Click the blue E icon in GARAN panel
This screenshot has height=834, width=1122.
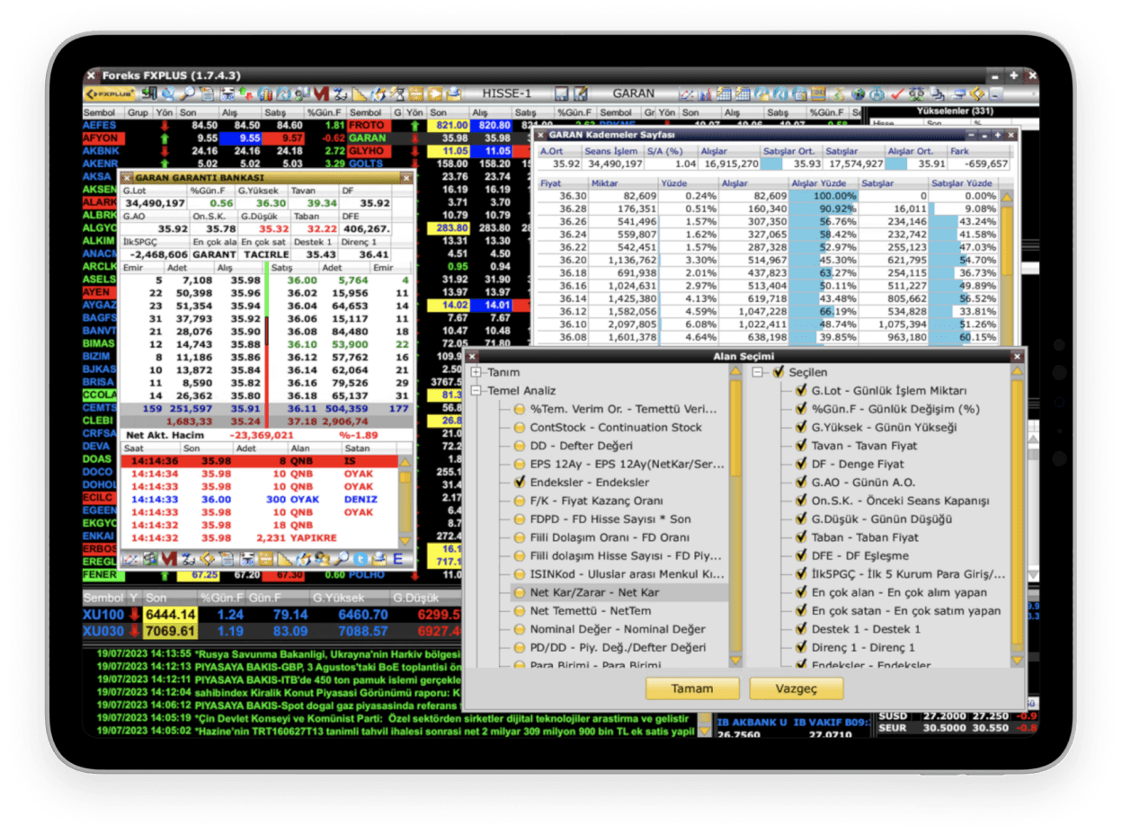pyautogui.click(x=397, y=559)
